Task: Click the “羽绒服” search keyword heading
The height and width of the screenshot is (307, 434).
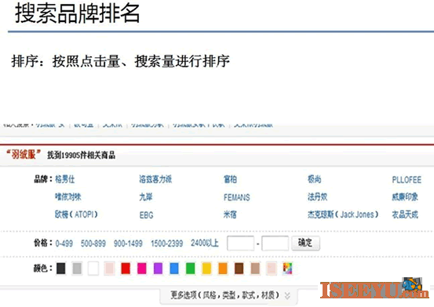Action: [x=24, y=154]
